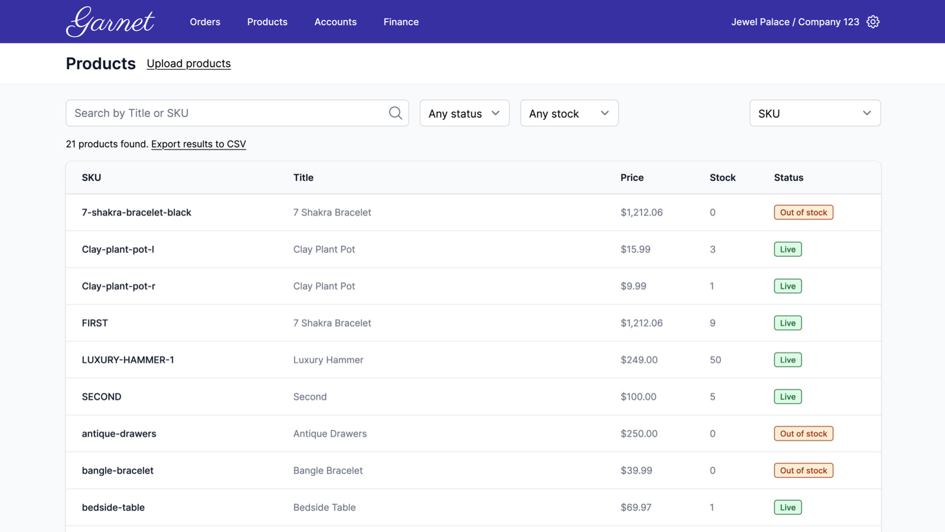Image resolution: width=945 pixels, height=532 pixels.
Task: Click the Price column header
Action: [631, 177]
